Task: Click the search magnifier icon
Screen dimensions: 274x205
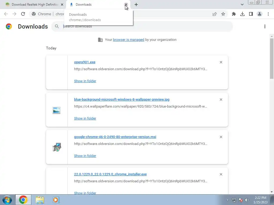Action: click(57, 26)
